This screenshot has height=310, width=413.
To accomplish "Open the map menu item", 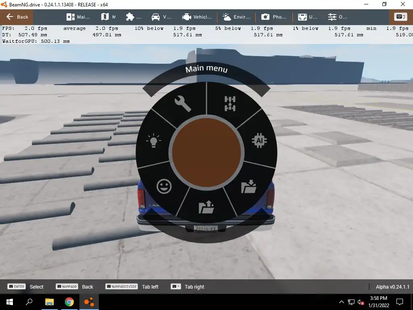I will click(108, 17).
